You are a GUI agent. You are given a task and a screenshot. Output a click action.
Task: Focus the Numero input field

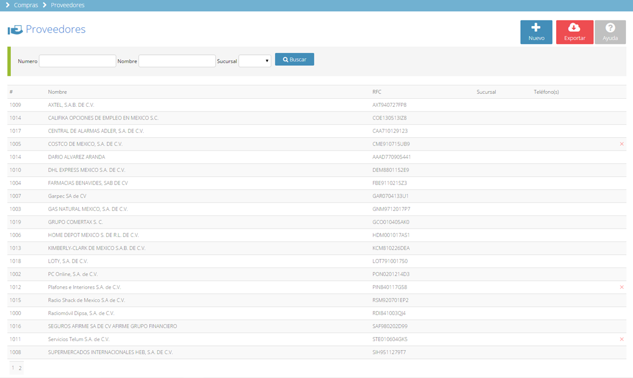tap(77, 61)
